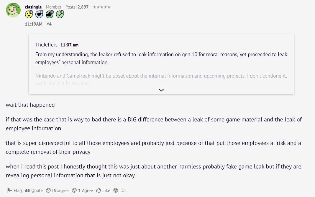This screenshot has width=315, height=197.
Task: Click the green thumbs-up badge
Action: (x=50, y=14)
